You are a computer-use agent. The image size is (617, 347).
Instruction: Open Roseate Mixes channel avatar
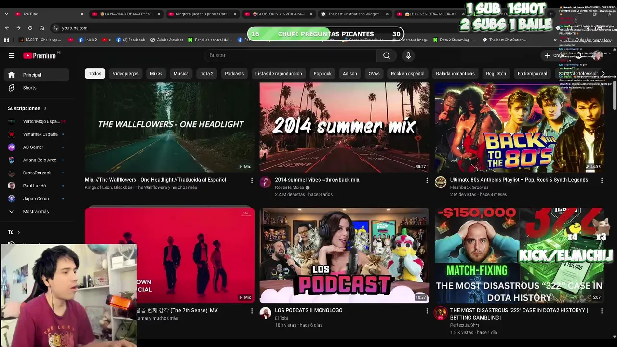coord(265,182)
